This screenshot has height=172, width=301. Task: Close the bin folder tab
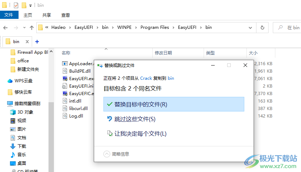[x=27, y=42]
